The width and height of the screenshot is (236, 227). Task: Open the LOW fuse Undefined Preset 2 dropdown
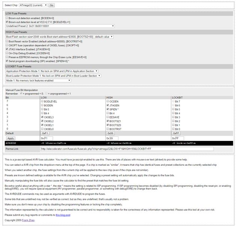coord(60,26)
